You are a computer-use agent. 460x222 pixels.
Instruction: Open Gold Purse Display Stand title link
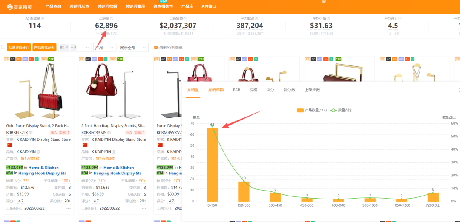click(x=38, y=125)
